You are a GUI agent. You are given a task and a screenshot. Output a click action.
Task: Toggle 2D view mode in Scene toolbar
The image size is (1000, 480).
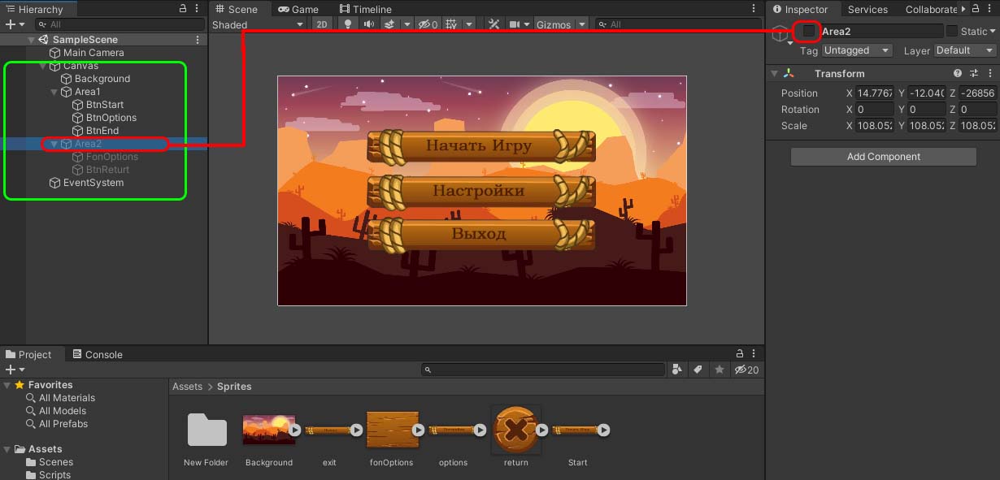322,24
